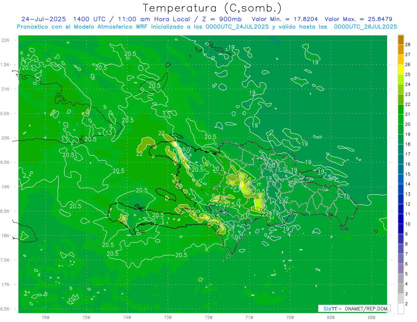Pick the dark blue swatch near the 10 label
Screen dimensions: 417x322
coord(401,219)
